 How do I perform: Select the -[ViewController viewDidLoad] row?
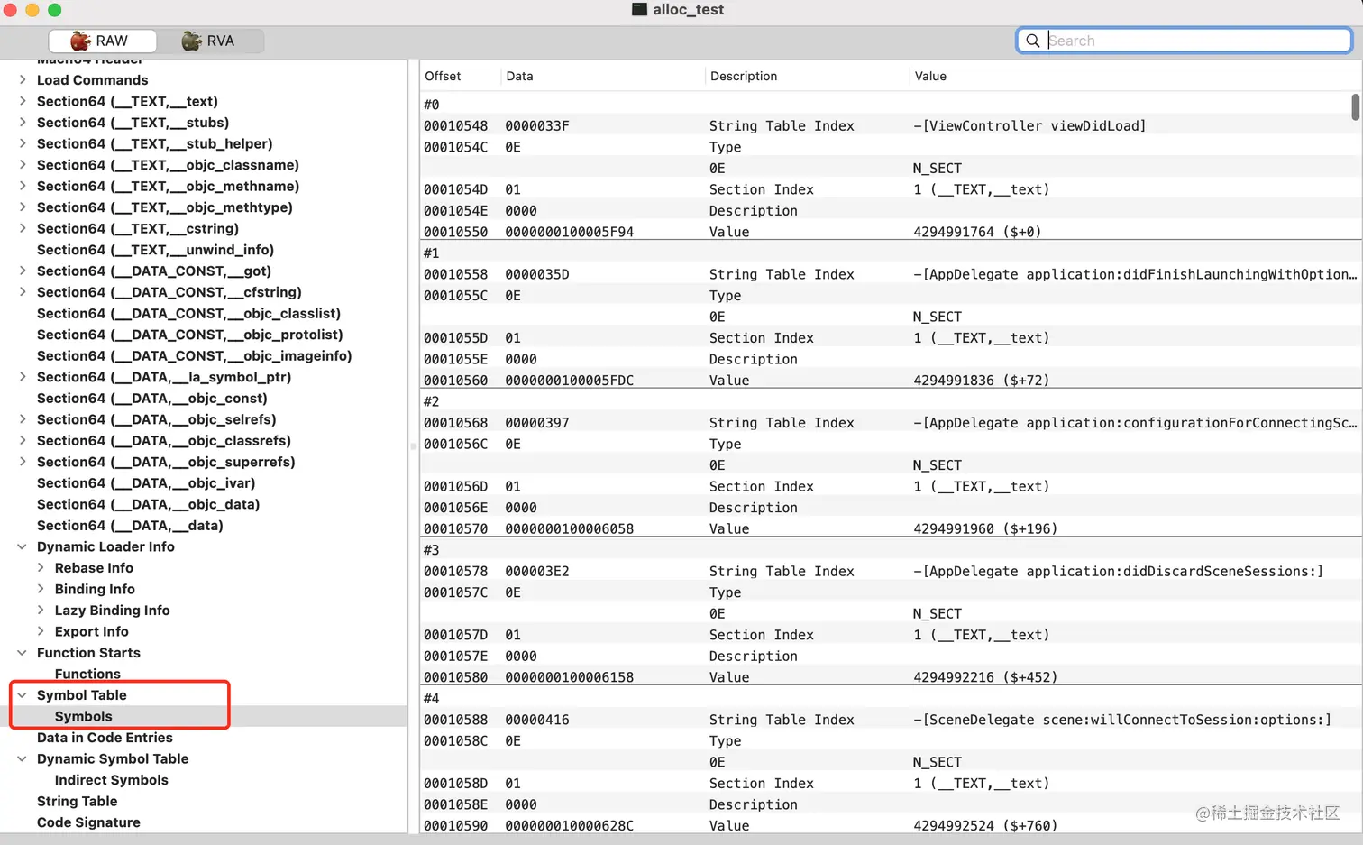pos(891,125)
